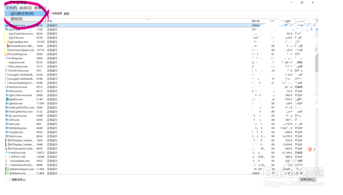Open the 查看(V) menu
This screenshot has height=195, width=343.
click(x=40, y=8)
